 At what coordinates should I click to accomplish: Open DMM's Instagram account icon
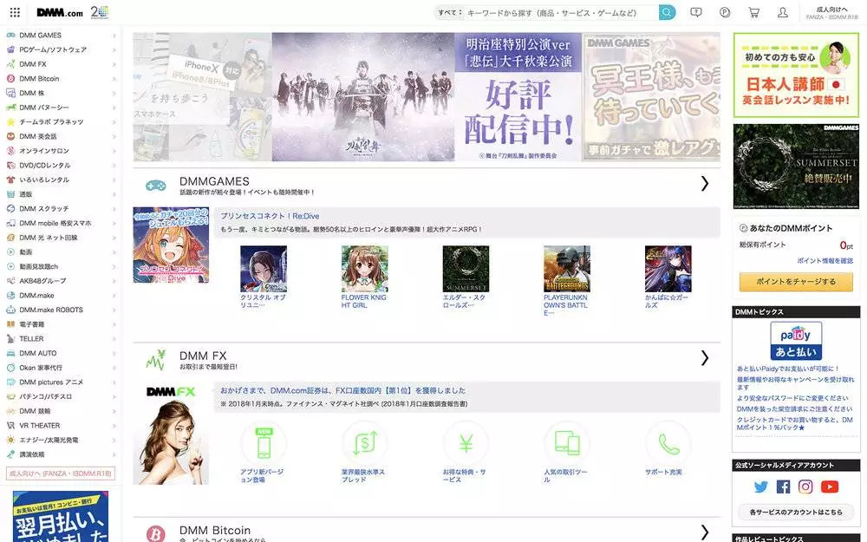pyautogui.click(x=805, y=486)
